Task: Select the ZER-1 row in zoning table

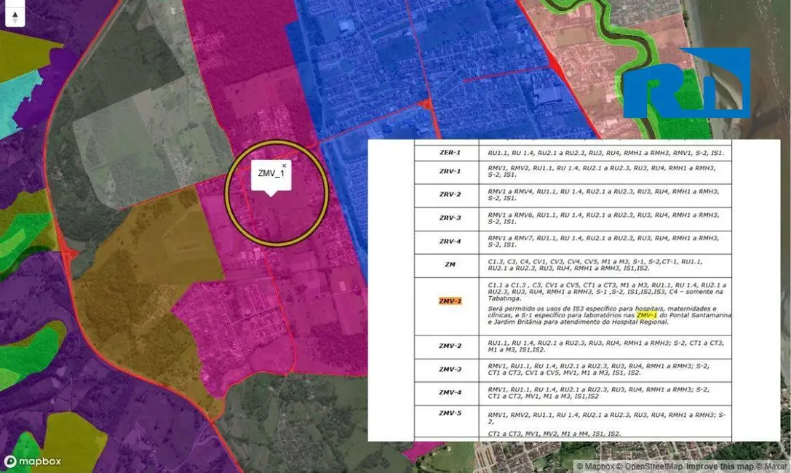Action: tap(450, 154)
